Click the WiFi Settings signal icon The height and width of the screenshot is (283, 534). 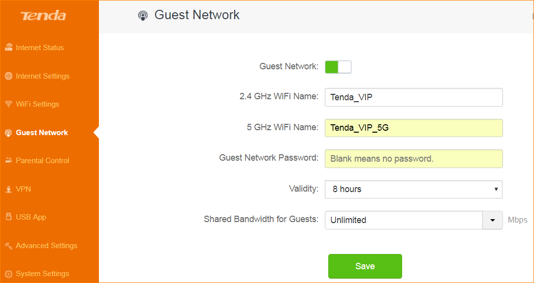coord(8,104)
